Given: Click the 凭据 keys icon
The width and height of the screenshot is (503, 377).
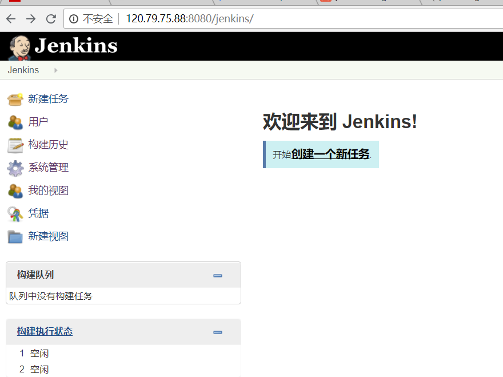Looking at the screenshot, I should (15, 214).
